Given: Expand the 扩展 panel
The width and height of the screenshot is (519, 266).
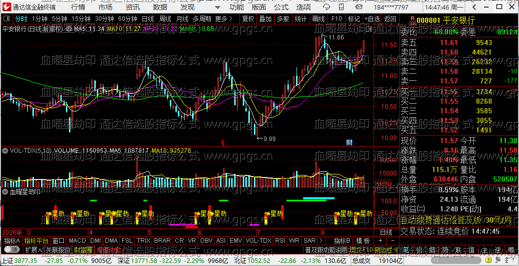Looking at the screenshot, I should coord(33,249).
